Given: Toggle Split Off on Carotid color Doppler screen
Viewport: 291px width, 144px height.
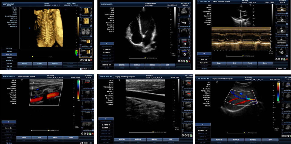Looking at the screenshot, I should click(x=9, y=131).
